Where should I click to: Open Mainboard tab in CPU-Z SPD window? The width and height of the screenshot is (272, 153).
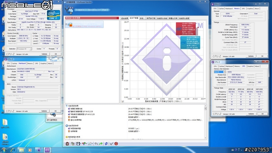229,66
